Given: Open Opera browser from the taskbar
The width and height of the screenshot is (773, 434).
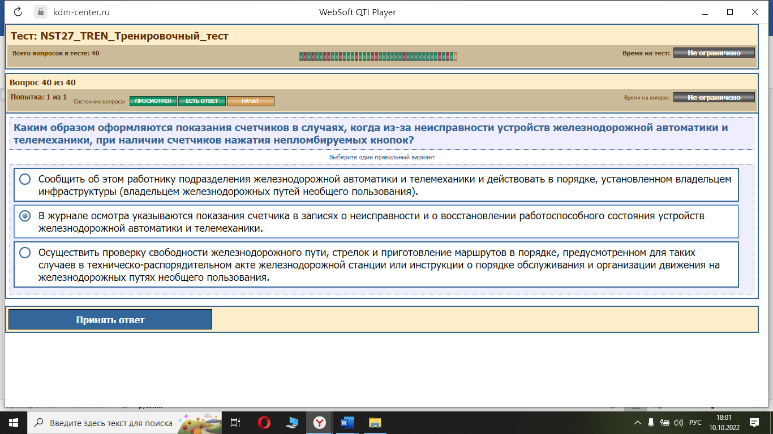Looking at the screenshot, I should pyautogui.click(x=264, y=422).
